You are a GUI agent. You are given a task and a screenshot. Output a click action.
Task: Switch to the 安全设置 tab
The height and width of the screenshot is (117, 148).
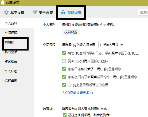point(43,12)
